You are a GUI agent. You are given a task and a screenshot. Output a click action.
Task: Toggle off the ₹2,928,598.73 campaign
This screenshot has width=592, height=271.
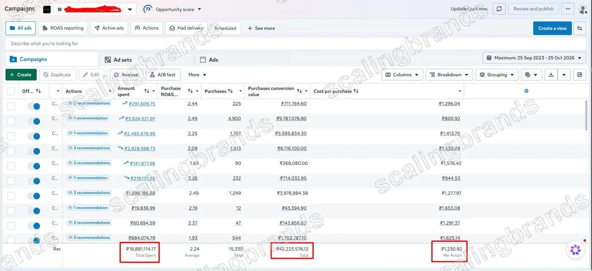(34, 151)
